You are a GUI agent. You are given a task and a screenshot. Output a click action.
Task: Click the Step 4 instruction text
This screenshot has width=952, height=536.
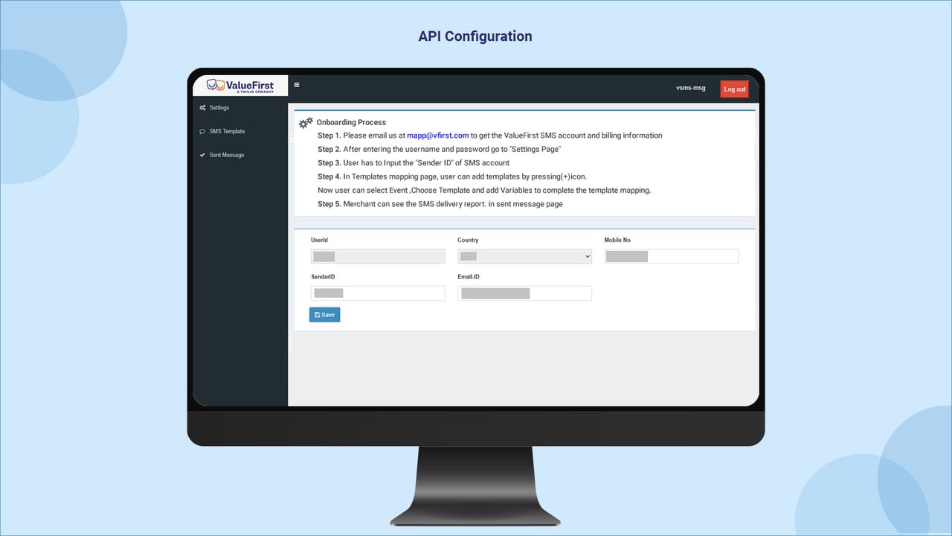coord(452,176)
